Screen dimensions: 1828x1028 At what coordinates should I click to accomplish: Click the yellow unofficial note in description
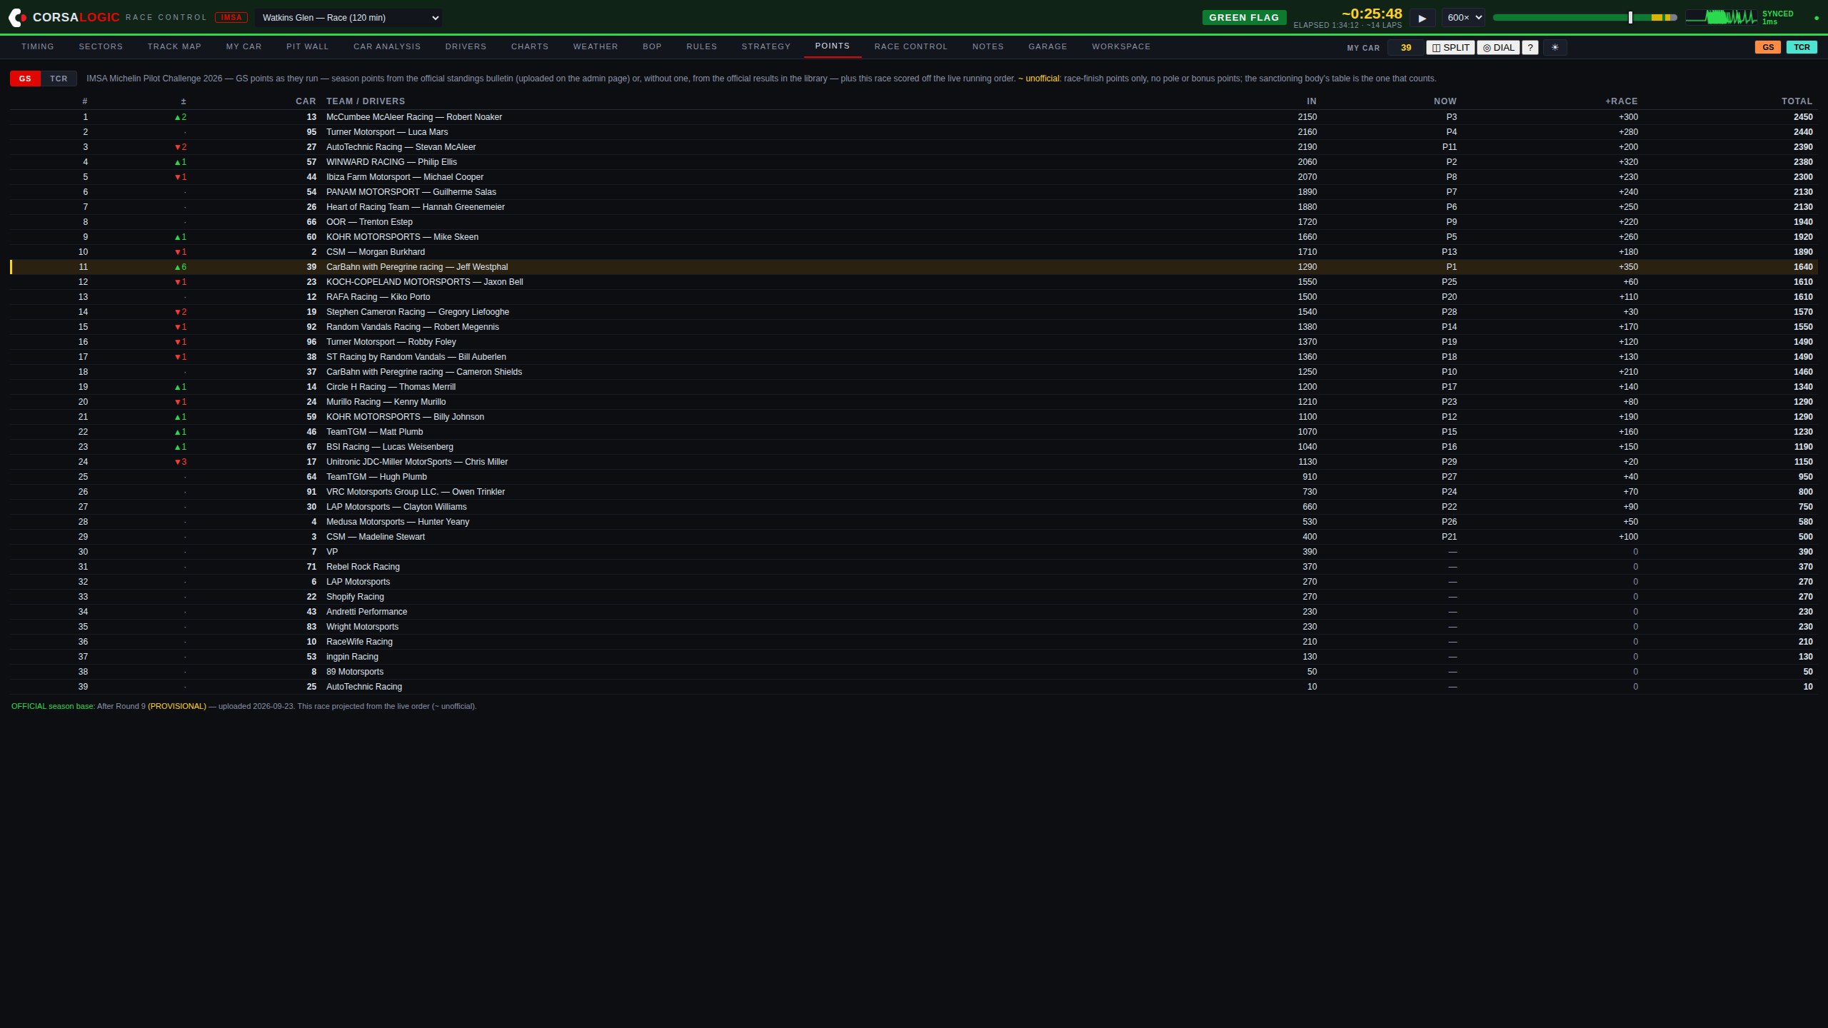(x=1039, y=79)
